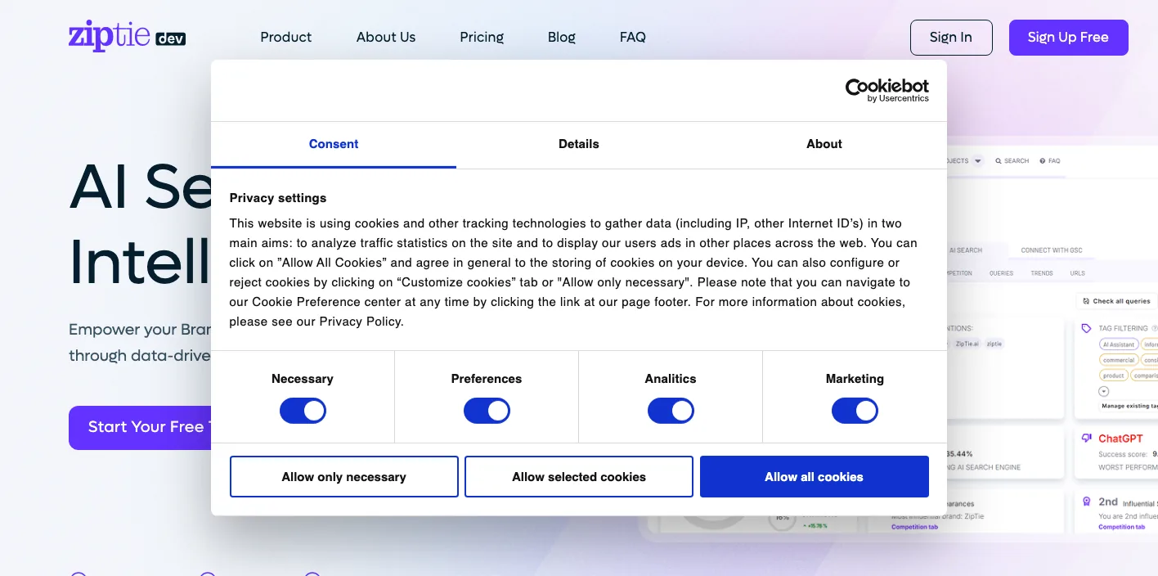This screenshot has width=1158, height=576.
Task: Click the Privacy settings heading
Action: tap(278, 198)
